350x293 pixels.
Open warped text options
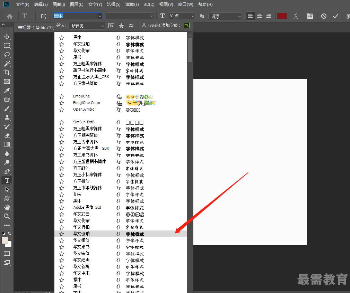point(296,16)
